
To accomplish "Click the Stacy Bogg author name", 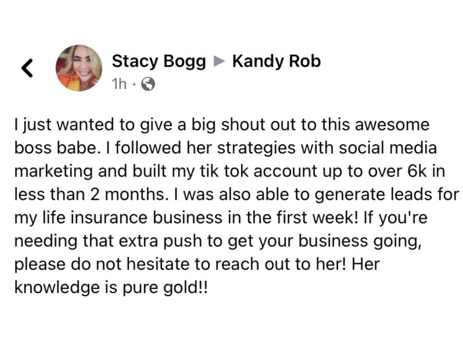I will [x=159, y=61].
